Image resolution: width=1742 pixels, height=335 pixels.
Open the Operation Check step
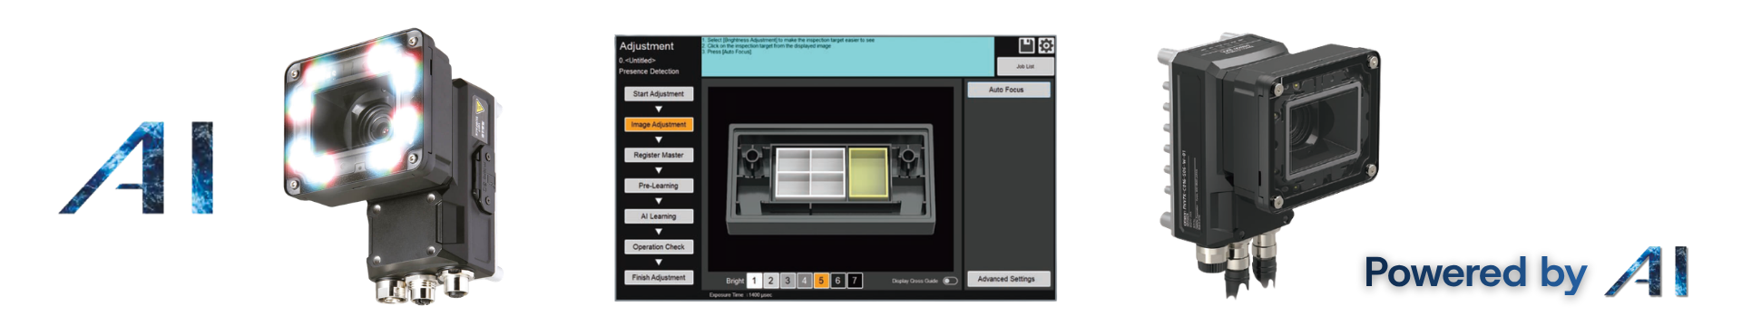point(659,246)
